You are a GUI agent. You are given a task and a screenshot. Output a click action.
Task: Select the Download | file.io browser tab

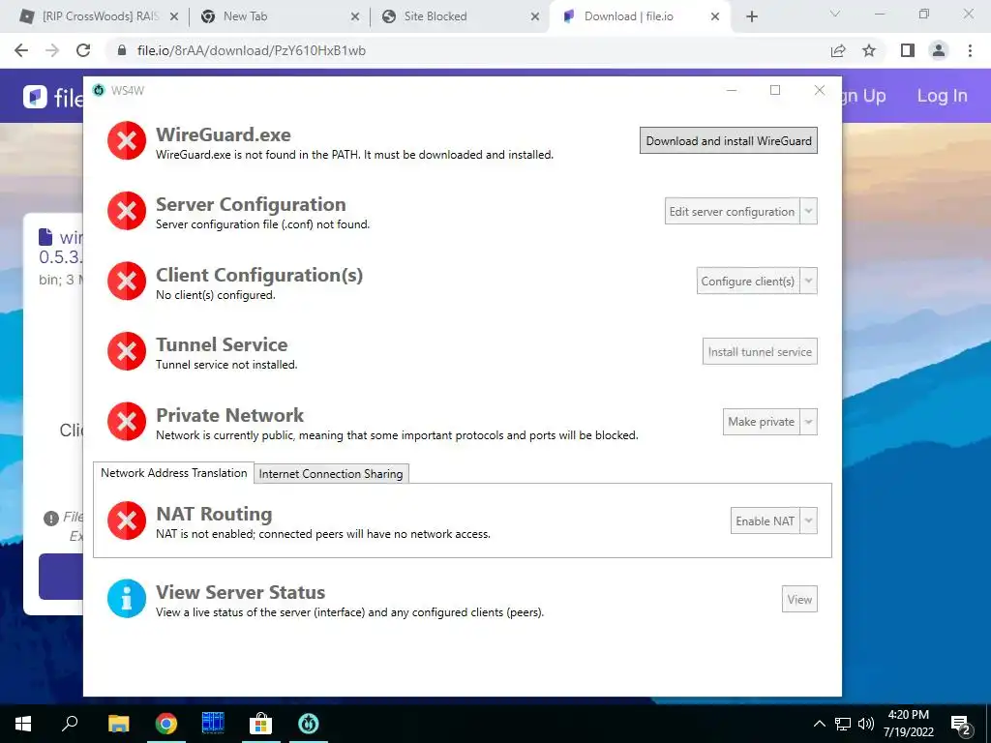[641, 16]
